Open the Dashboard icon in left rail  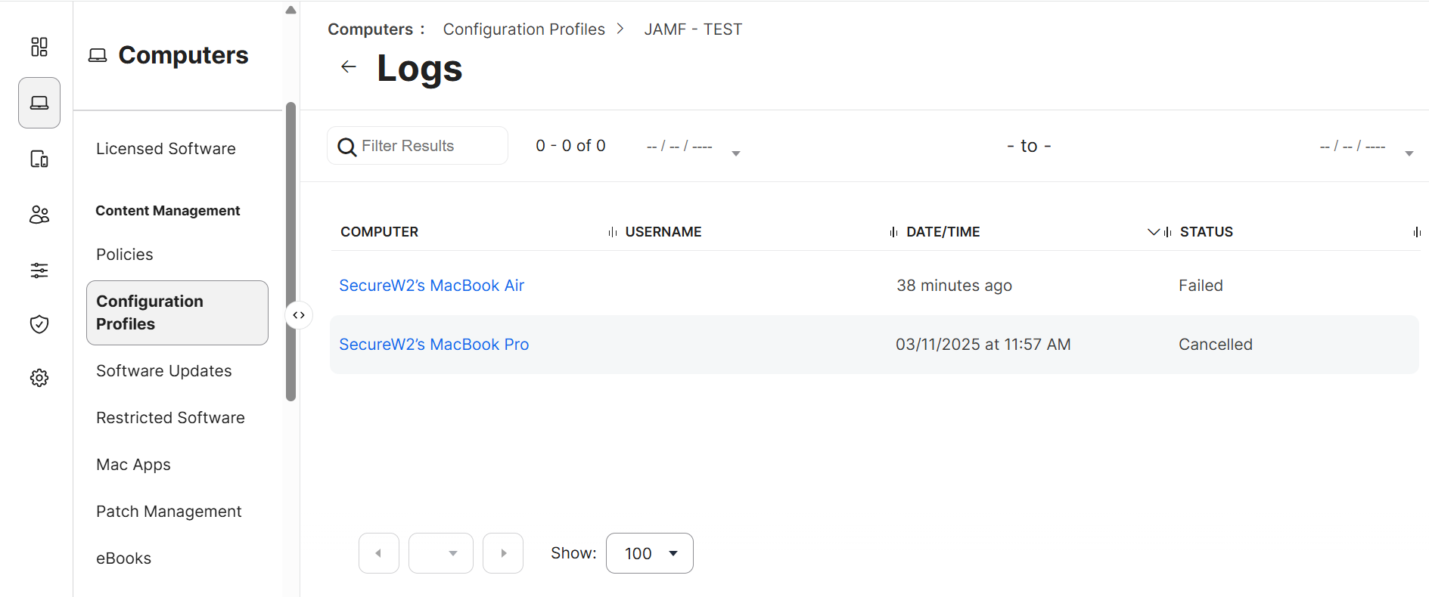point(39,47)
